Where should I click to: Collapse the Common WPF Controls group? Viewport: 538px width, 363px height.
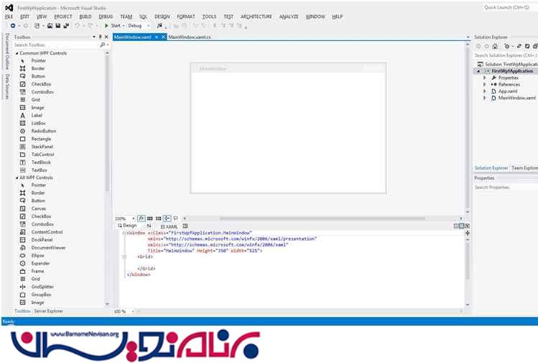click(17, 53)
